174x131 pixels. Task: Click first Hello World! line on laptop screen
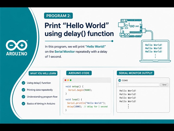(x=154, y=45)
